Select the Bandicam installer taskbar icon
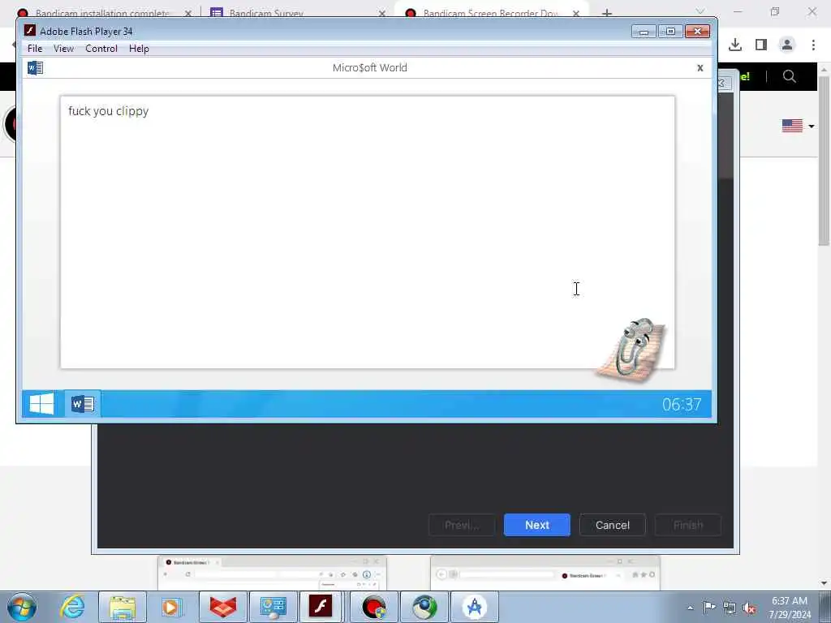Screen dimensions: 831x623 pyautogui.click(x=374, y=607)
